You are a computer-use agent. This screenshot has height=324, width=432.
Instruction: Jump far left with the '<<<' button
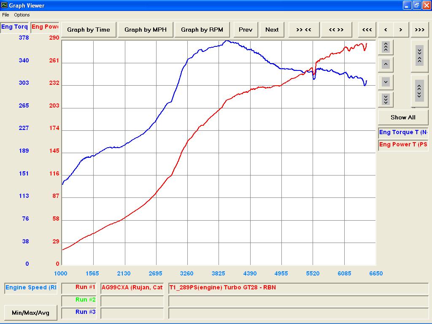367,30
